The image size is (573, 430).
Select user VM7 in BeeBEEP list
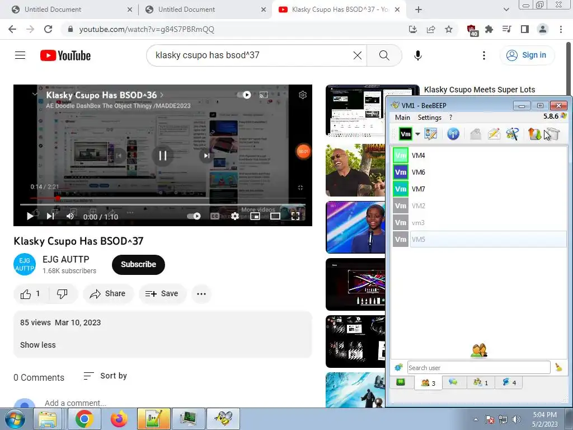pos(480,189)
